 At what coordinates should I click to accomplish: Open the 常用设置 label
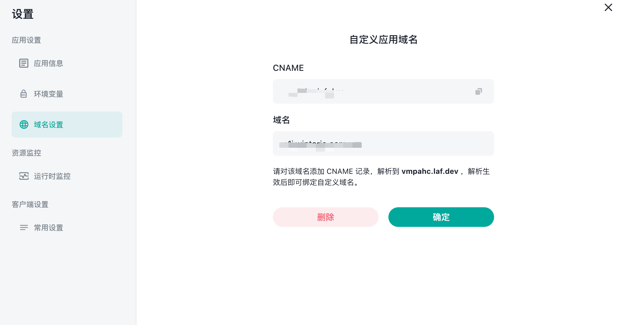[49, 227]
